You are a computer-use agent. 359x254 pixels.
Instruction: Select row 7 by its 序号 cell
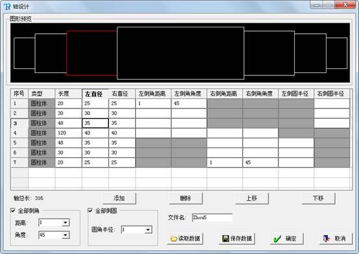coord(19,162)
